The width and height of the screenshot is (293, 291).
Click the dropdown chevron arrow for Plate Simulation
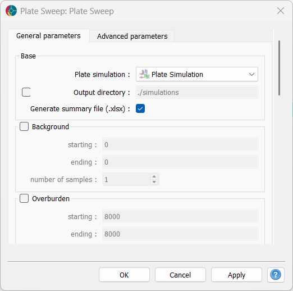point(251,74)
